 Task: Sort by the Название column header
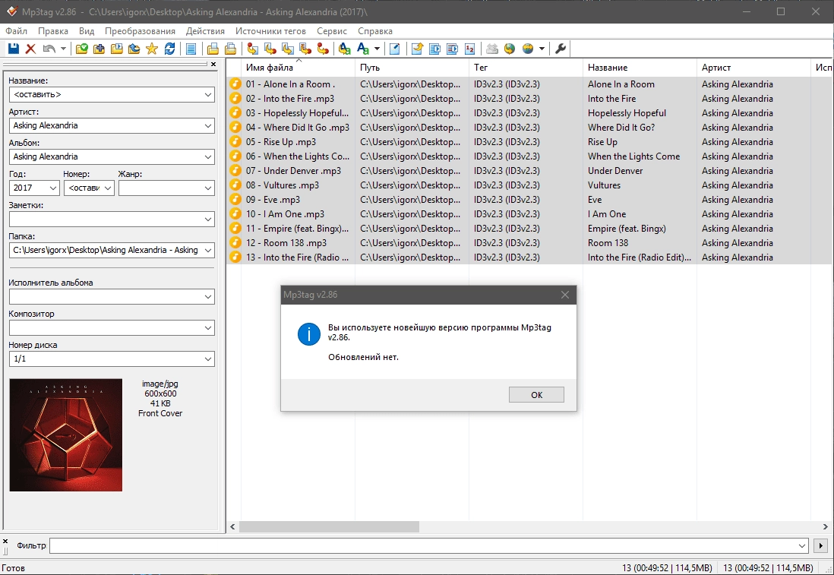[x=640, y=68]
